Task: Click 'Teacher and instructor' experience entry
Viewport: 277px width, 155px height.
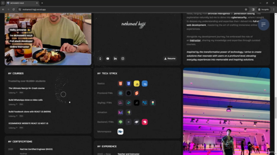Action: (x=129, y=154)
